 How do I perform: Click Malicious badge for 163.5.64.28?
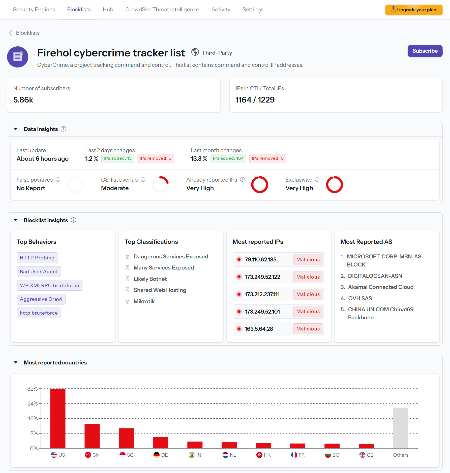click(x=308, y=329)
